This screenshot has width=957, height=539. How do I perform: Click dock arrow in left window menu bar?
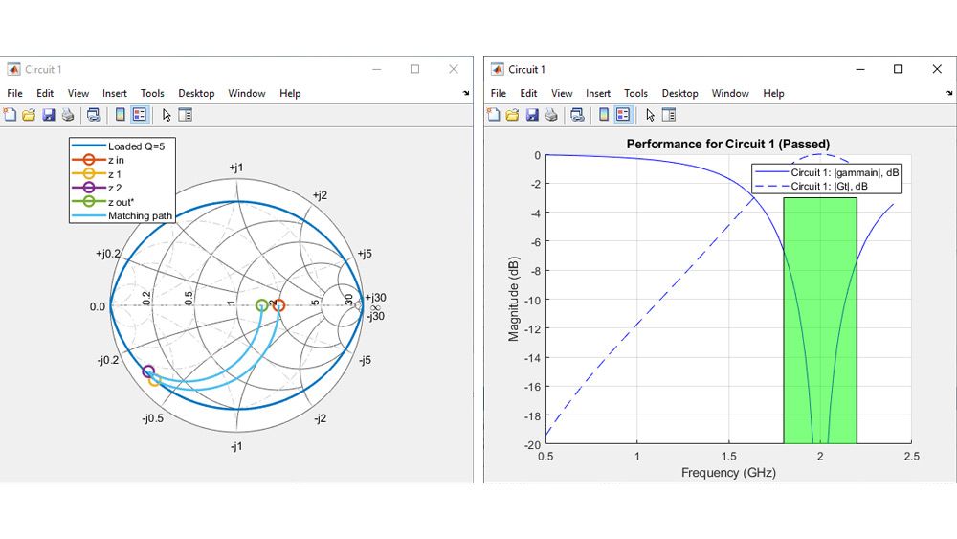(466, 93)
